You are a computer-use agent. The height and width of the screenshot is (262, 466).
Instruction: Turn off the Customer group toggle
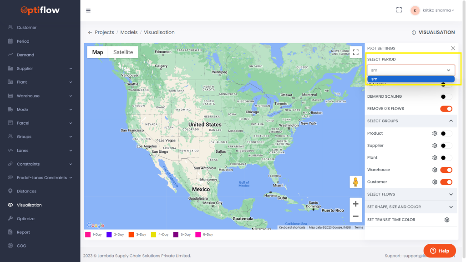coord(446,182)
